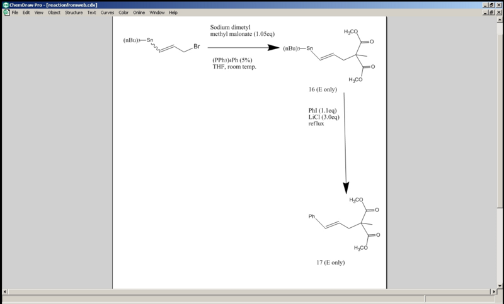
Task: Click the vertical scrollbar down arrow
Action: 500,286
